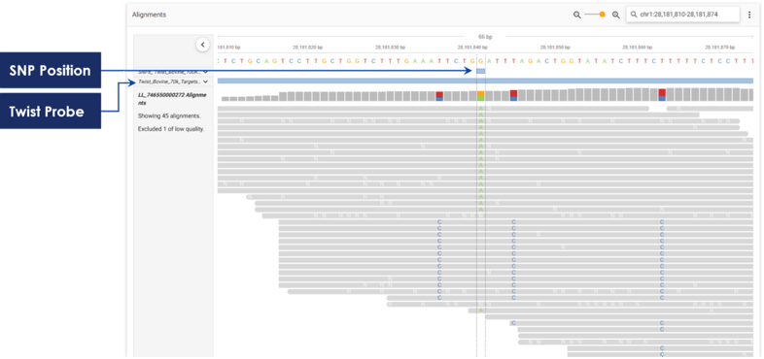Click the Alignments panel heading

(x=149, y=15)
